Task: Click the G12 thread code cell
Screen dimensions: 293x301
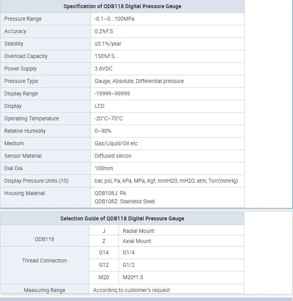Action: (104, 265)
